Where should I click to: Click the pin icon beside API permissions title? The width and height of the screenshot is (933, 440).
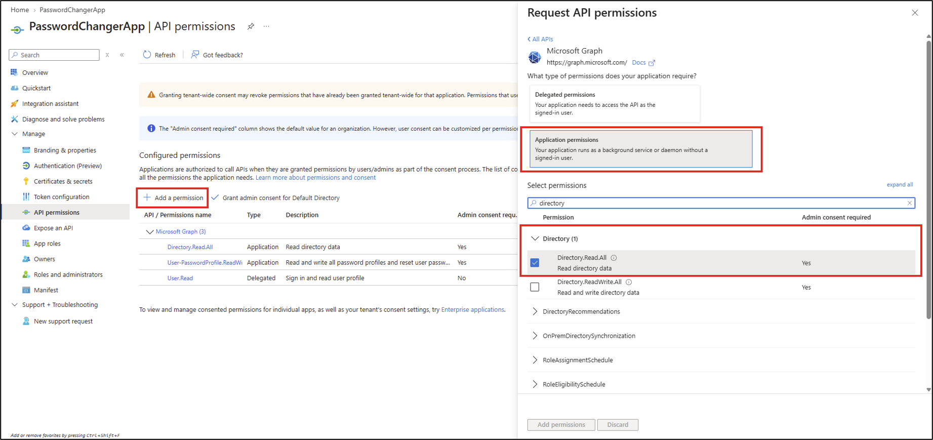[251, 26]
